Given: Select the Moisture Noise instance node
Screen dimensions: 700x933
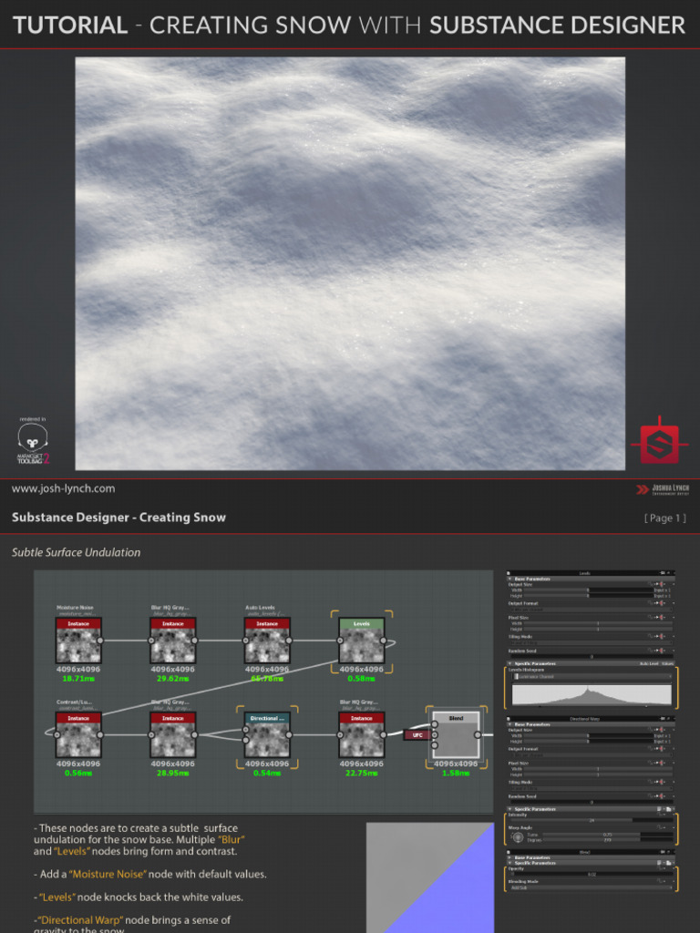Looking at the screenshot, I should click(78, 641).
